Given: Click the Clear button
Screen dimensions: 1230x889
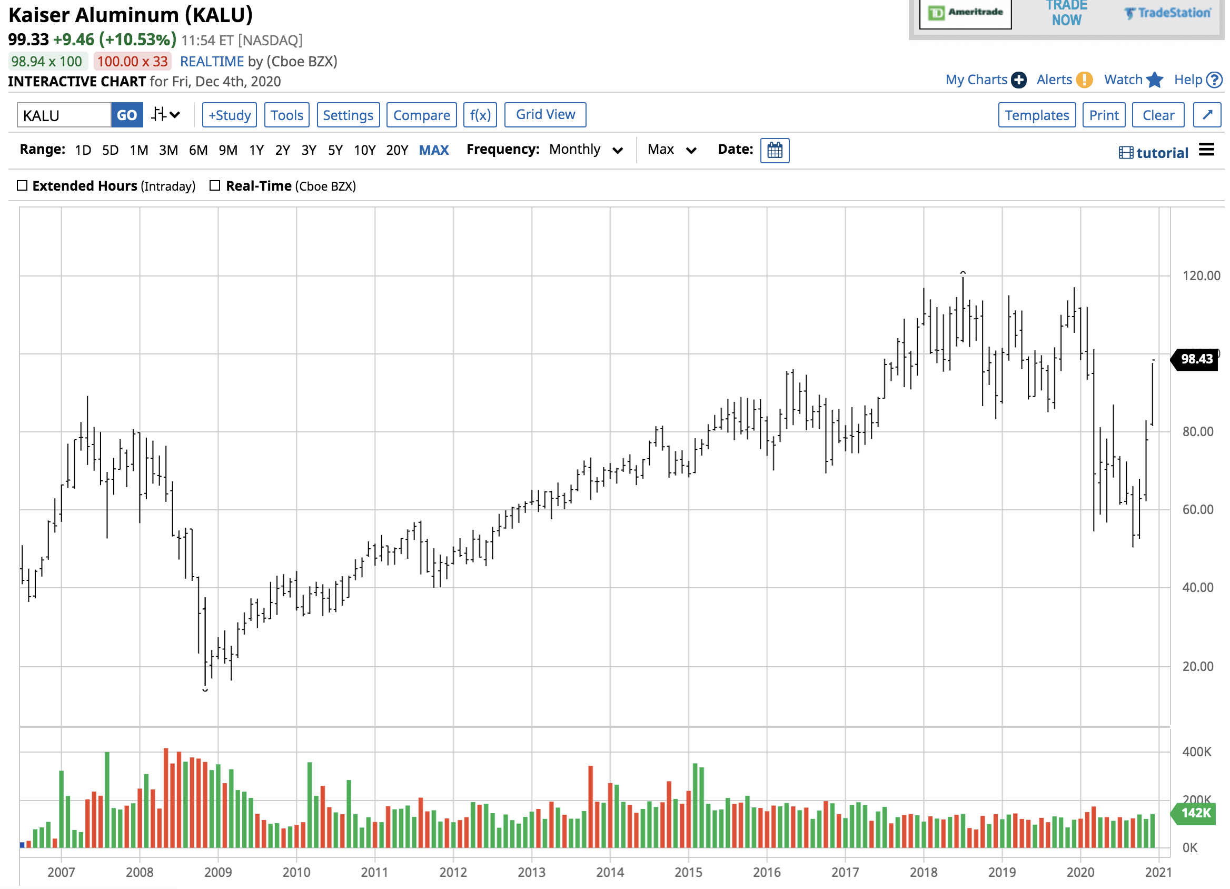Looking at the screenshot, I should point(1158,115).
